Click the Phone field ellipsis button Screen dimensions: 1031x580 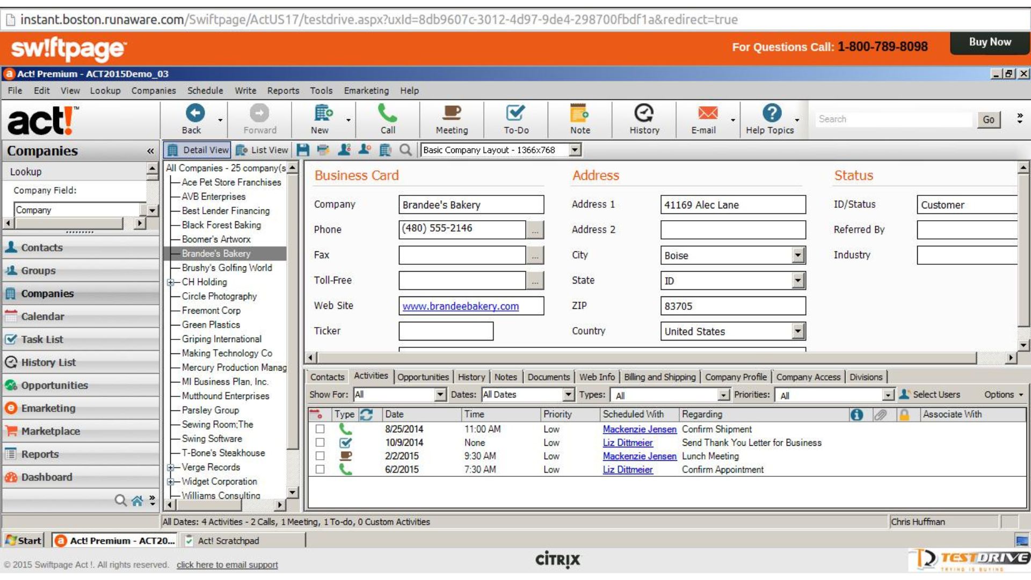click(535, 230)
